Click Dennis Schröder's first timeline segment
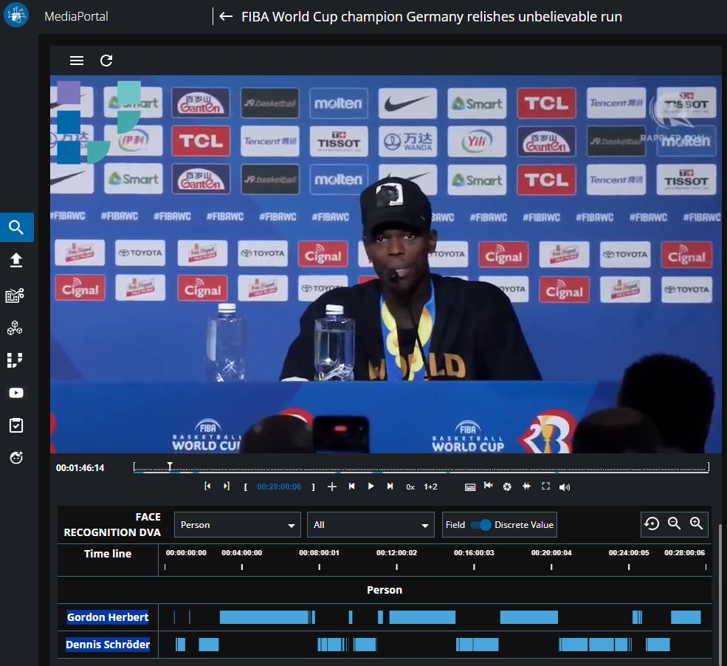727x666 pixels. tap(180, 645)
